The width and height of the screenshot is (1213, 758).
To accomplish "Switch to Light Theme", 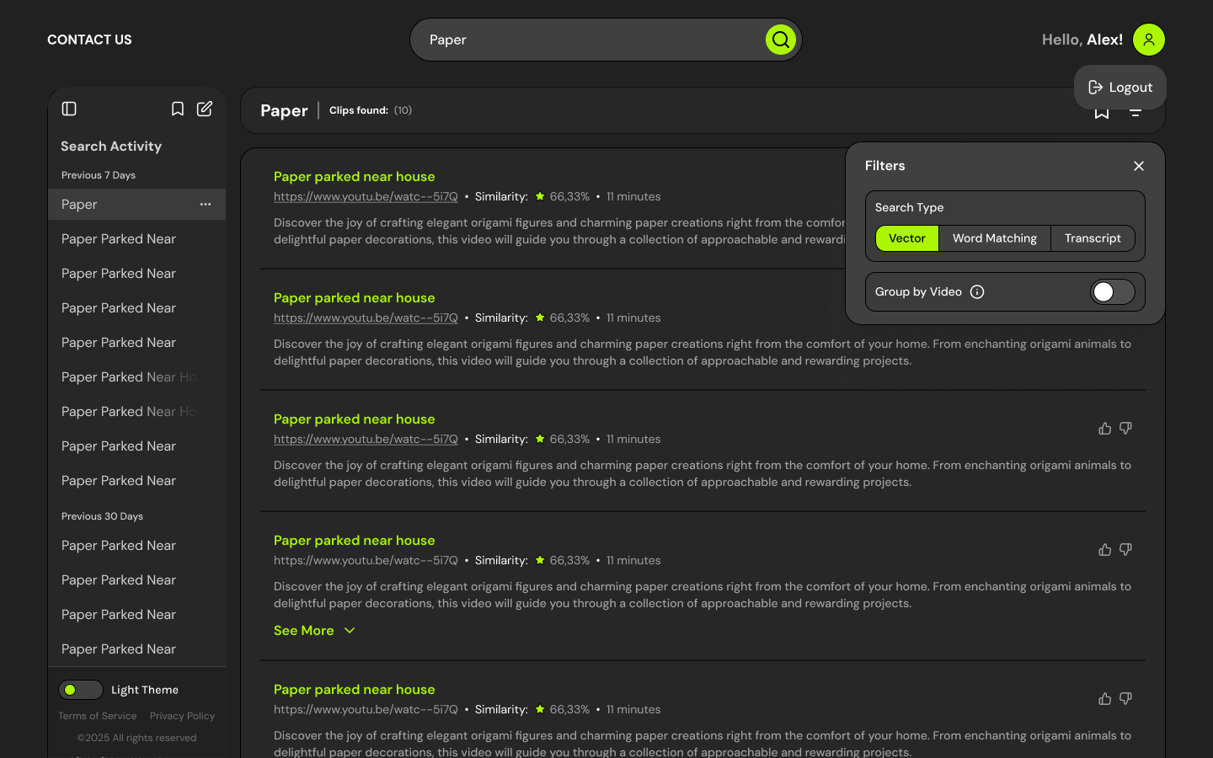I will pos(81,690).
